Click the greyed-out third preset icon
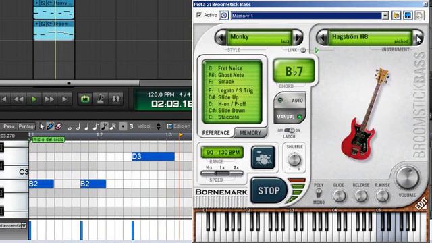 (x=419, y=16)
